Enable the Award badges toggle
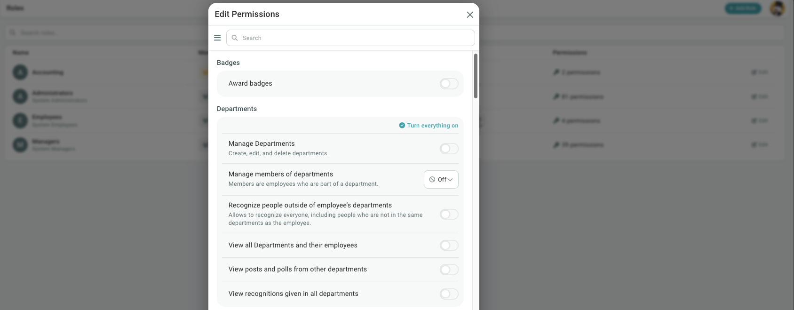 [449, 84]
